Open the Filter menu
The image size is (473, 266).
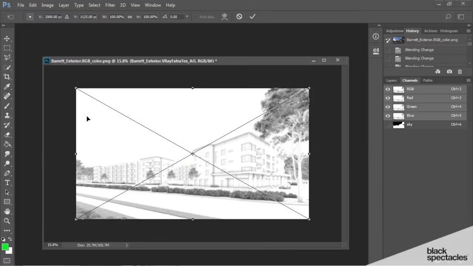tap(110, 5)
